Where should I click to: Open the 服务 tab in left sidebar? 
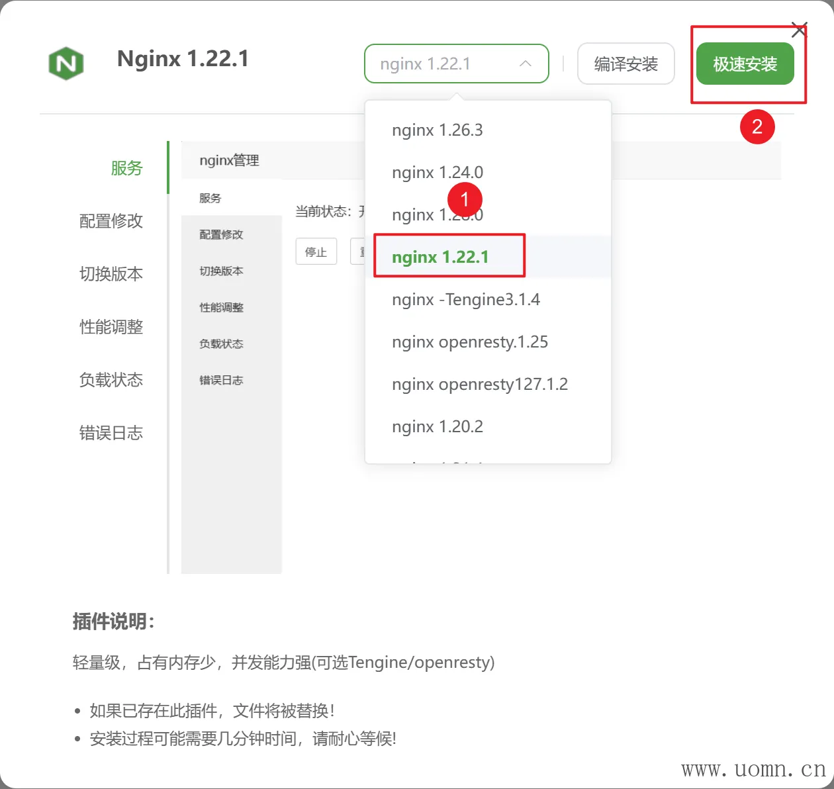pyautogui.click(x=126, y=168)
